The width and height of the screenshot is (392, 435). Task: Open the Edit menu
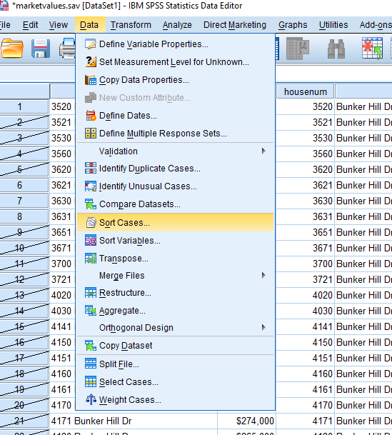30,25
